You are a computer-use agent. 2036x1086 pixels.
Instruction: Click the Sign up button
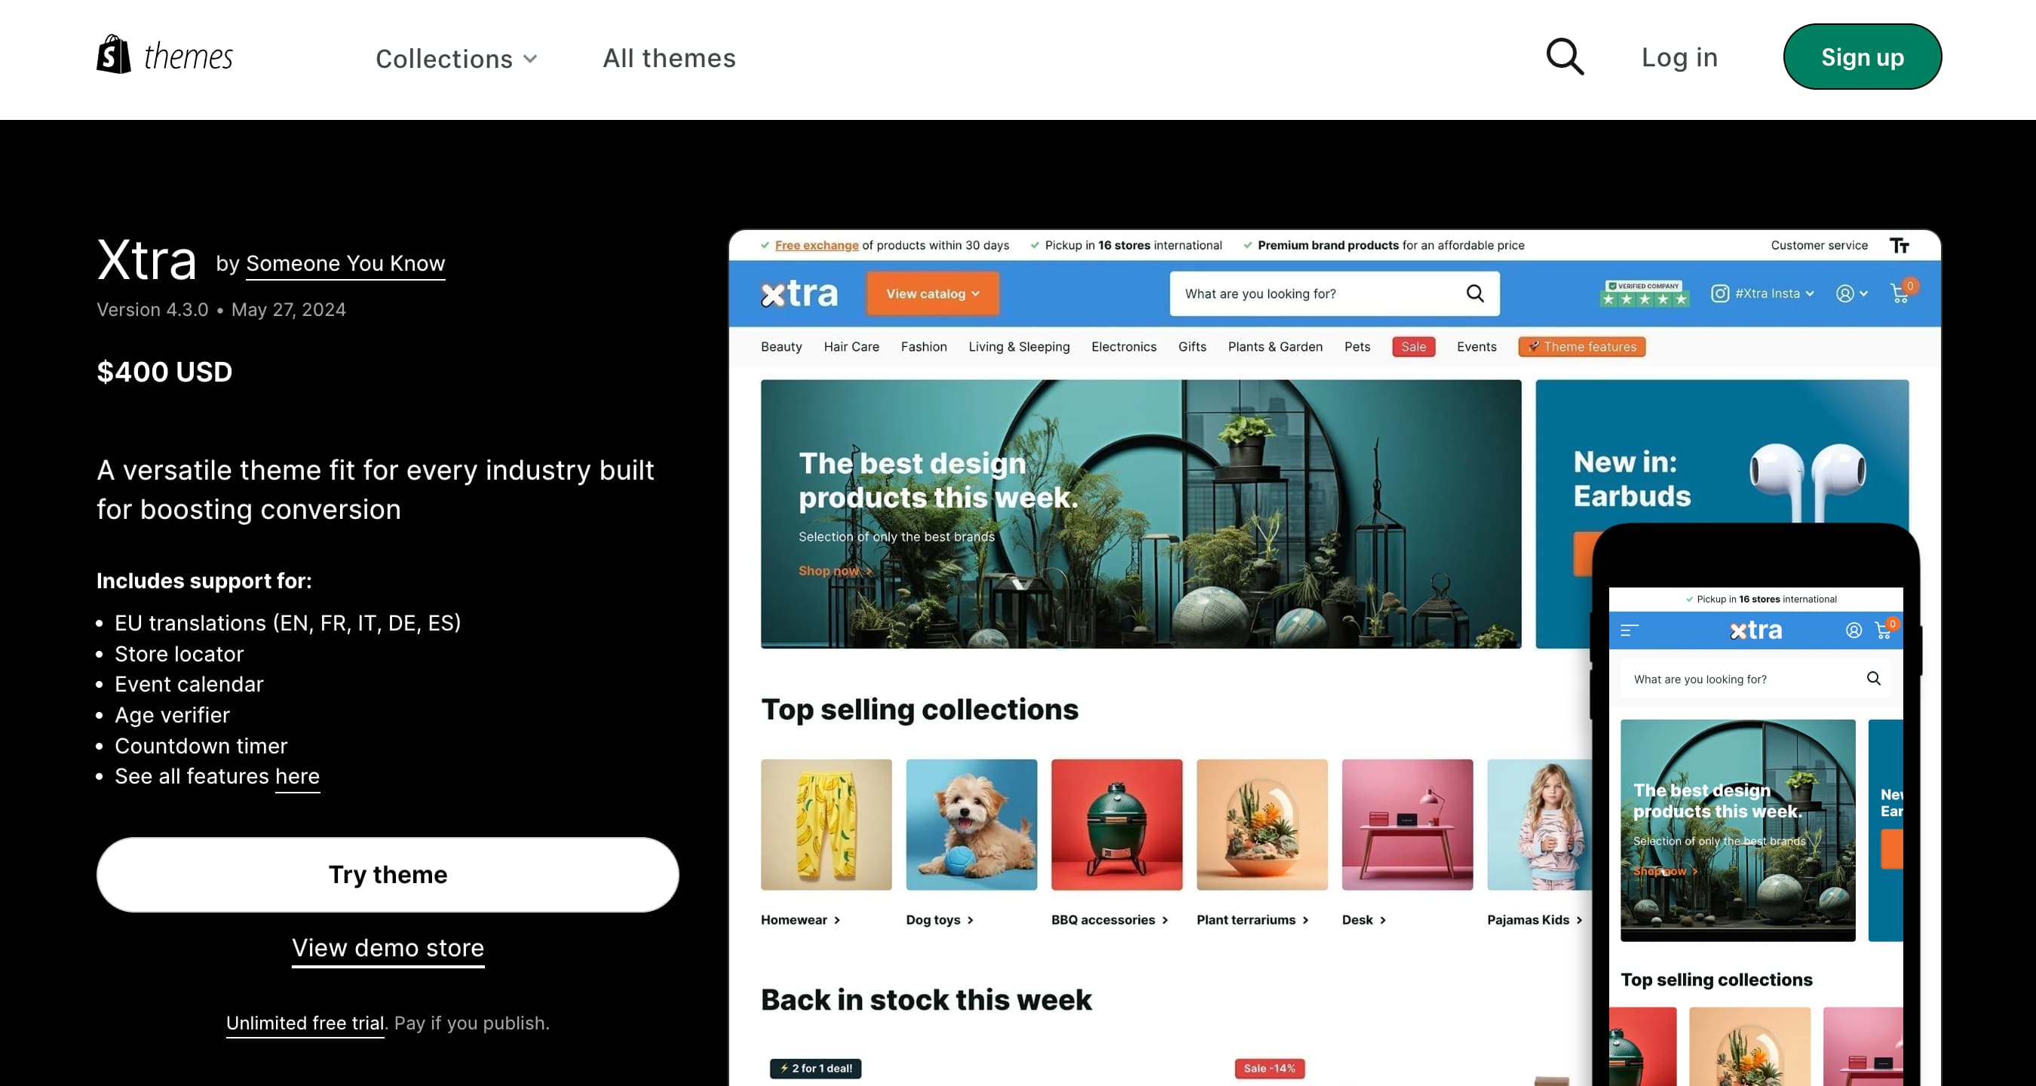1862,57
